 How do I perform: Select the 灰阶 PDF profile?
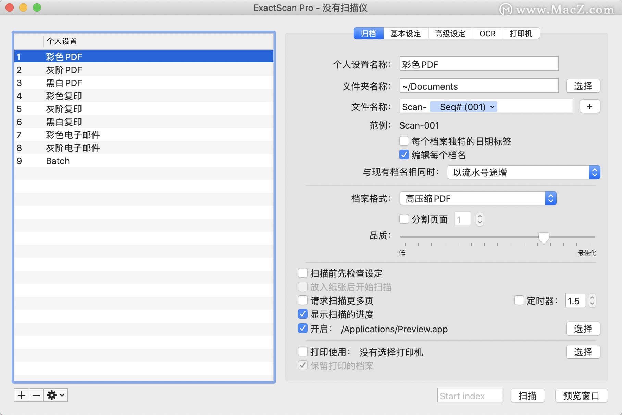(144, 70)
